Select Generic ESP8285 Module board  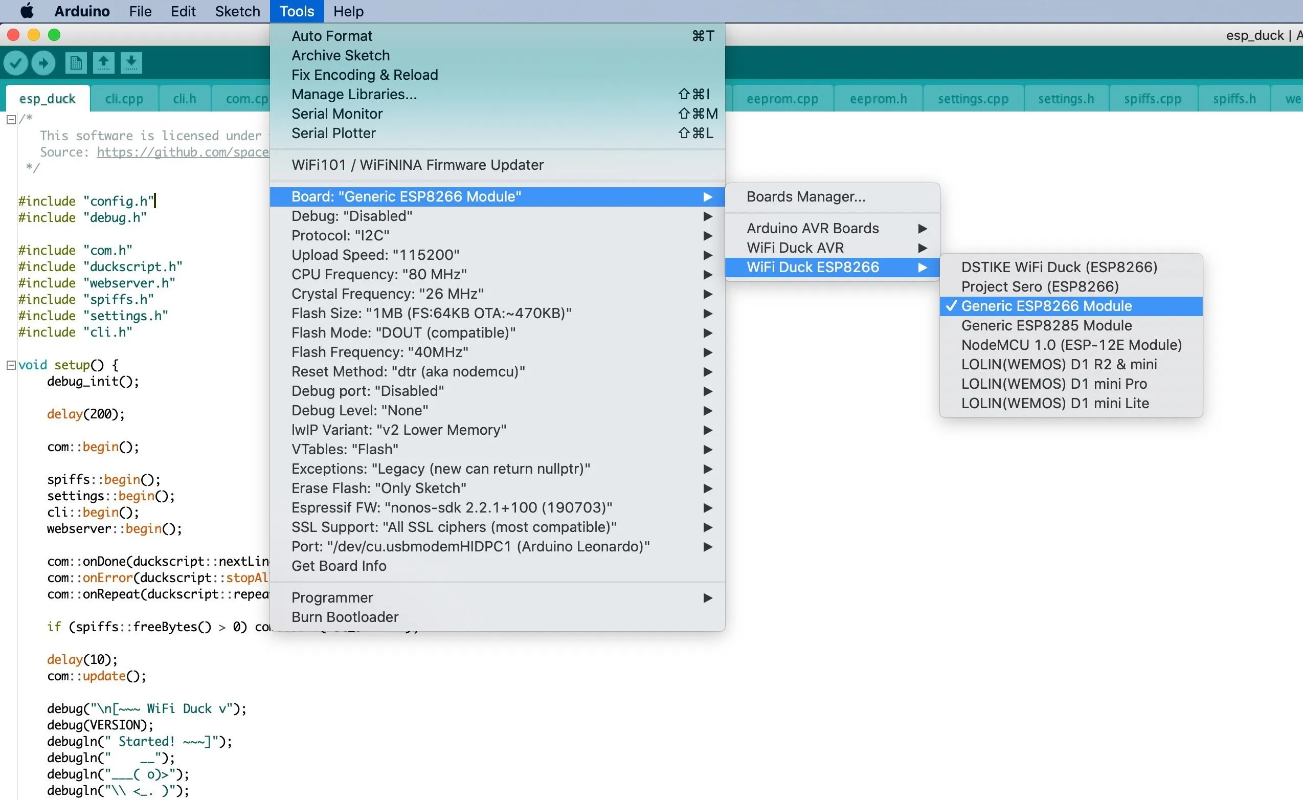tap(1071, 325)
